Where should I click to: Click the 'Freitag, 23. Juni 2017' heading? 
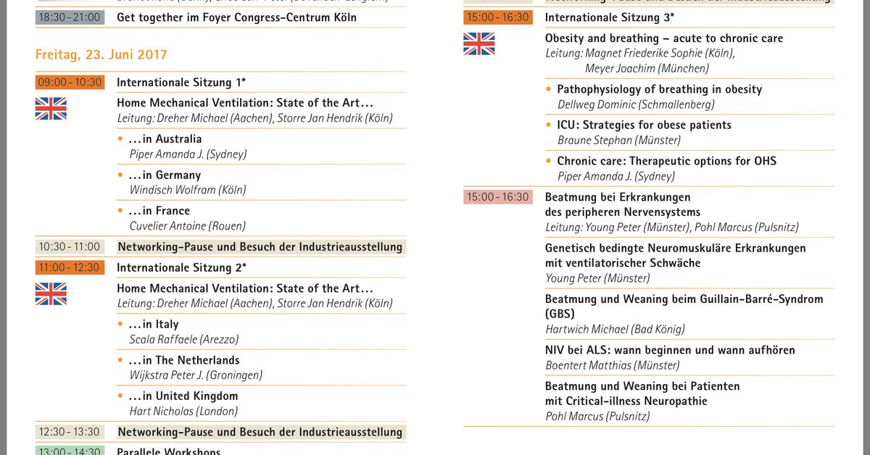point(101,55)
